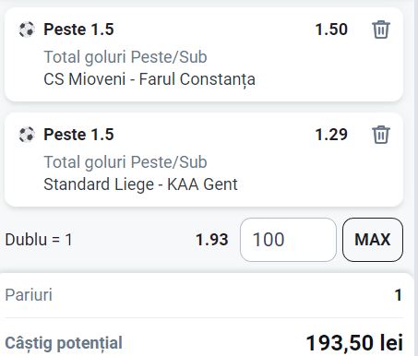Click Total goluri Peste/Sub under the Standard Liege bet
This screenshot has width=418, height=356.
125,162
